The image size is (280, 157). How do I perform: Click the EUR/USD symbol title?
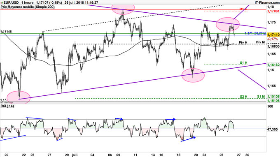pyautogui.click(x=11, y=2)
